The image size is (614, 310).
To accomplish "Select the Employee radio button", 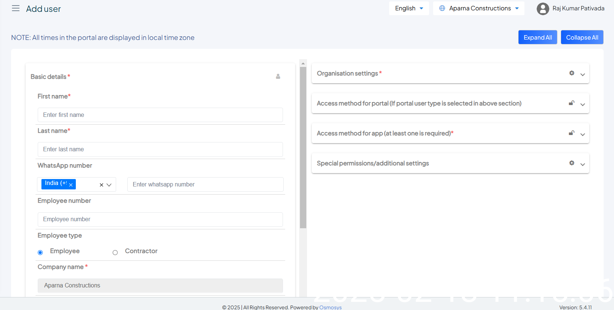I will tap(40, 253).
